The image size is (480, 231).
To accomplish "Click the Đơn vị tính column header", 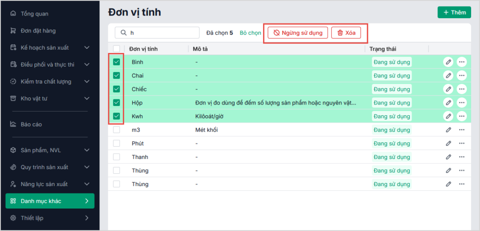I will pos(143,49).
